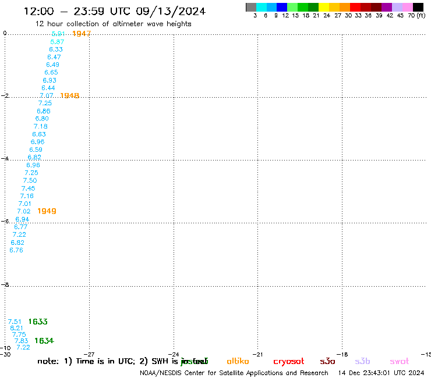Screen dimensions: 431x378
Task: Click the gray swatch in the color scale
Action: coord(251,7)
